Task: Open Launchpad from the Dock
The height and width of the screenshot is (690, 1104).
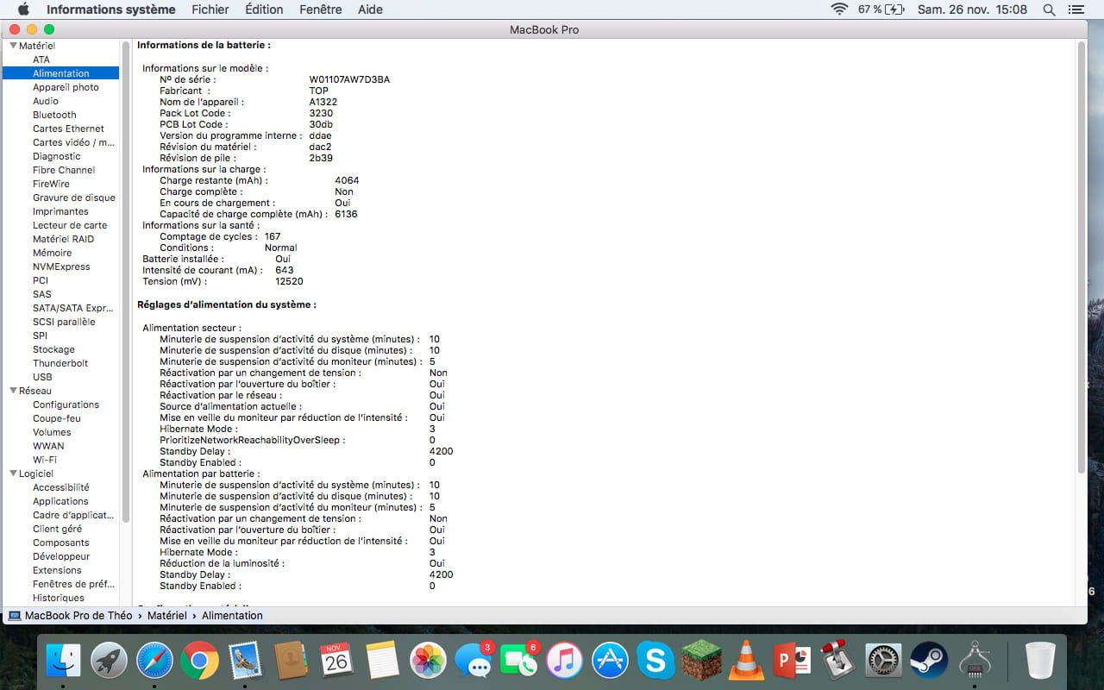Action: click(x=109, y=661)
